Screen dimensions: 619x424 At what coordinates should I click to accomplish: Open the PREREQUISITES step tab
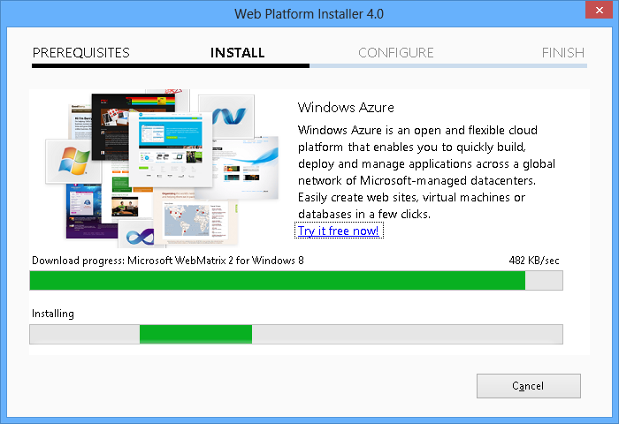point(81,53)
